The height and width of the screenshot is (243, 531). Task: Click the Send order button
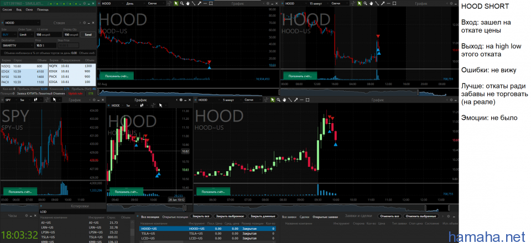coord(88,34)
